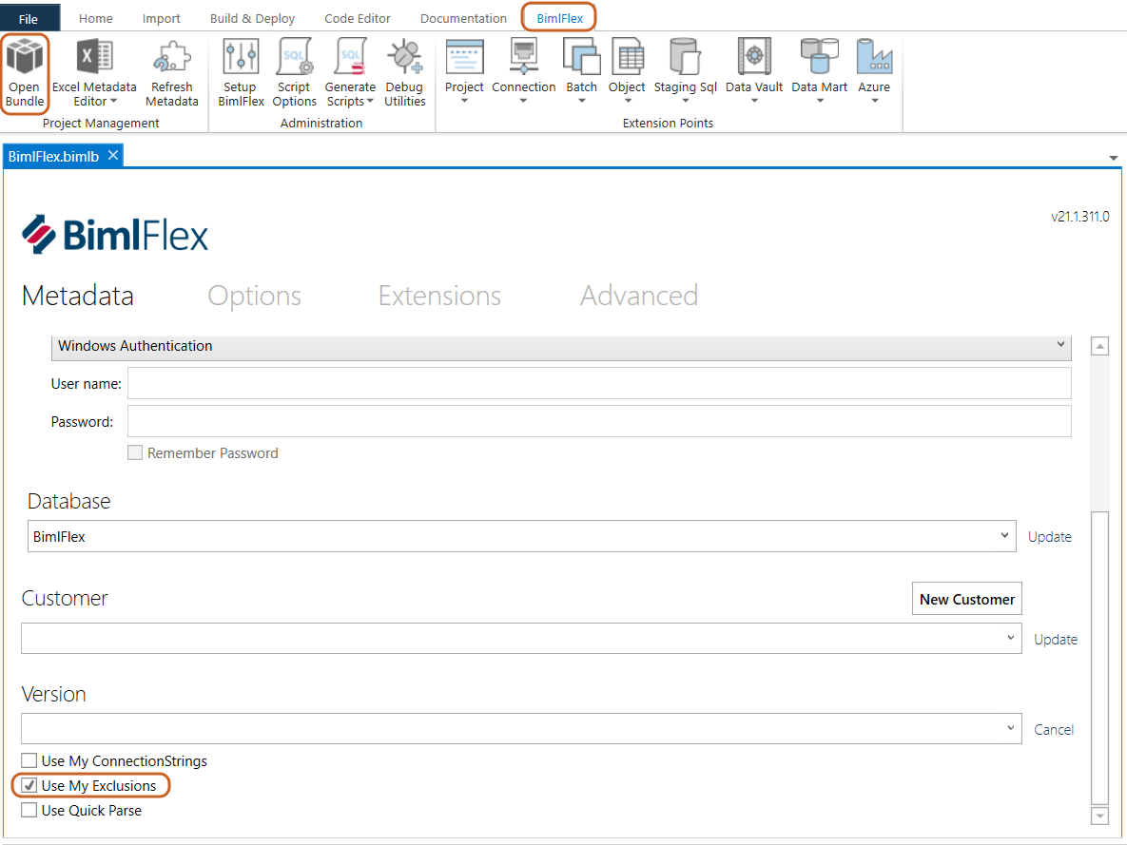The image size is (1127, 845).
Task: Launch Setup BimlFlex
Action: pos(241,73)
